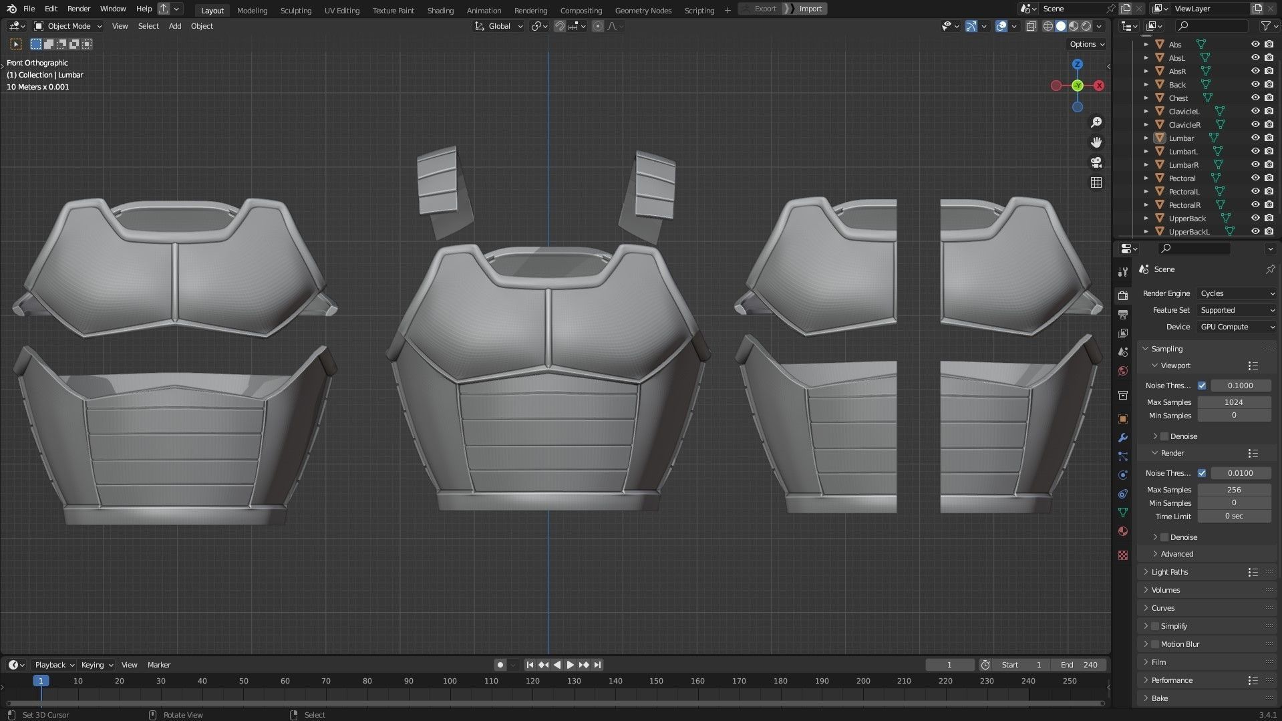
Task: Play animation forward
Action: [x=570, y=665]
